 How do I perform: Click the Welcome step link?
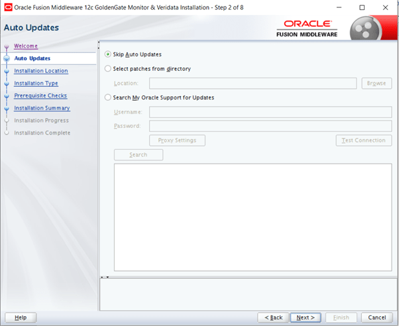[x=26, y=46]
